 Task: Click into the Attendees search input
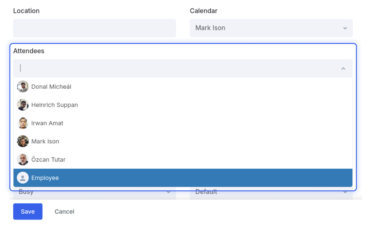[x=178, y=68]
